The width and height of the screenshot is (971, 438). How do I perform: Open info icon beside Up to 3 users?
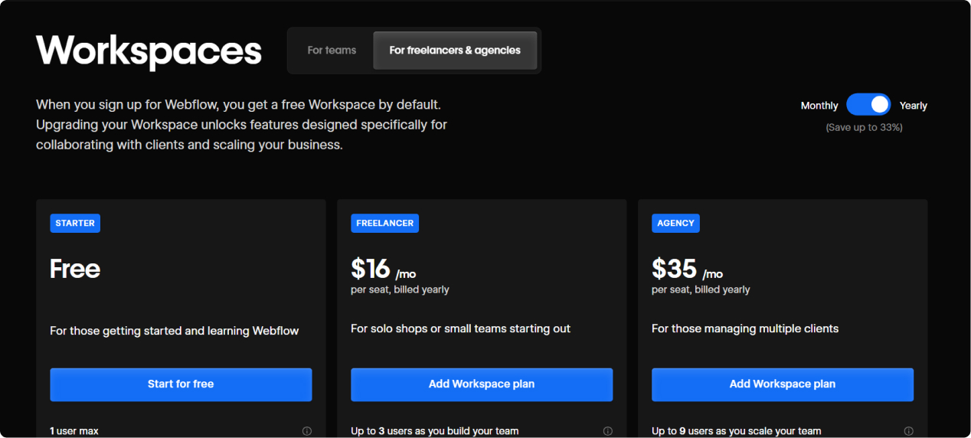608,431
